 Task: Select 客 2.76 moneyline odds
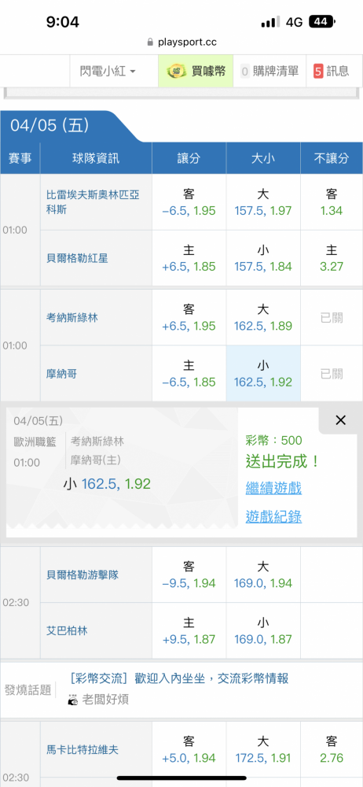coord(332,750)
